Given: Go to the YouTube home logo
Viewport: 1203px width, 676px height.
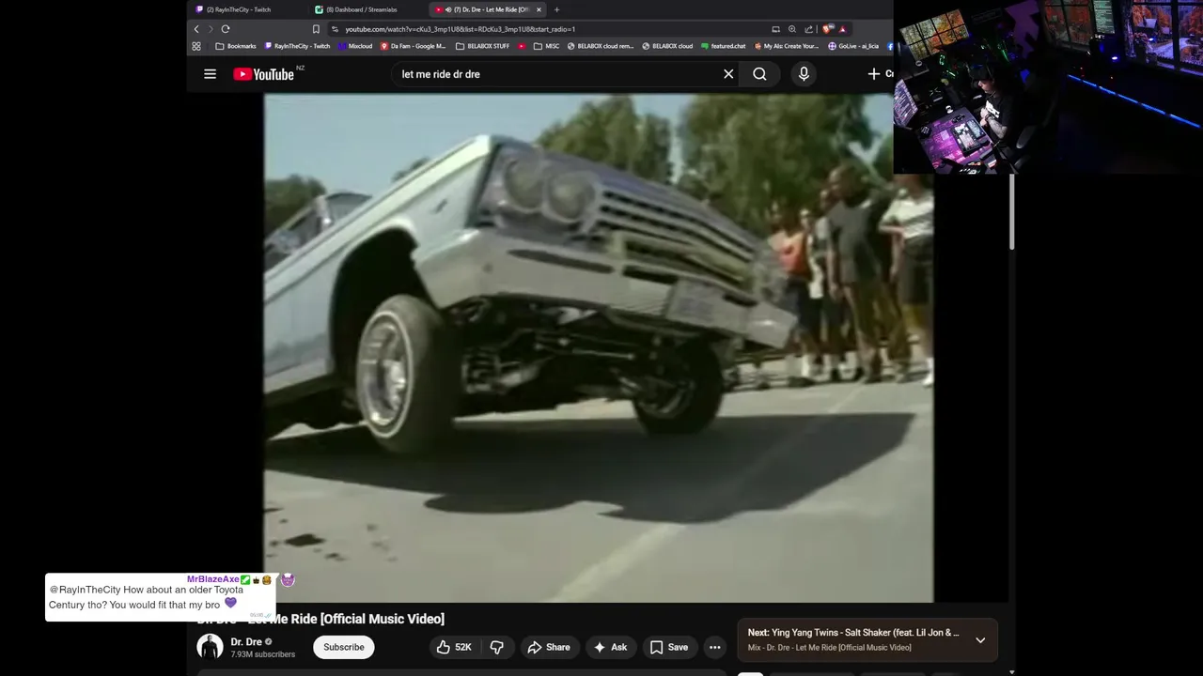Looking at the screenshot, I should click(264, 74).
